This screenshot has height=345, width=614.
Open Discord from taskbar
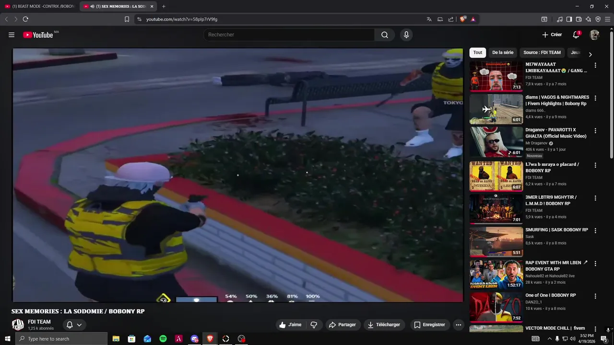(194, 339)
